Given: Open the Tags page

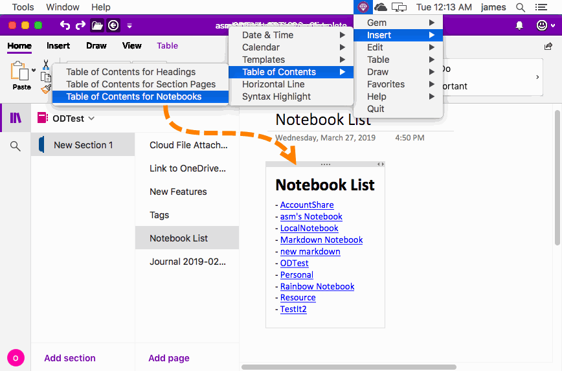Looking at the screenshot, I should [187, 215].
